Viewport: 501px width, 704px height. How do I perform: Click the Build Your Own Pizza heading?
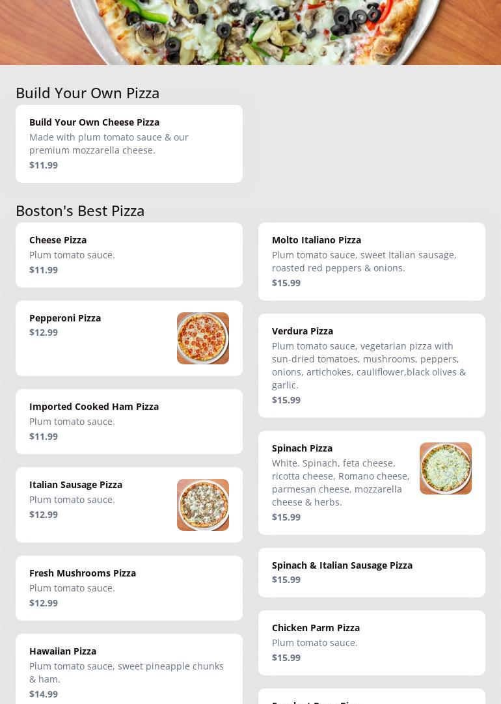[x=87, y=93]
